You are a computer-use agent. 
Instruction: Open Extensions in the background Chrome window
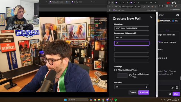(x=167, y=6)
